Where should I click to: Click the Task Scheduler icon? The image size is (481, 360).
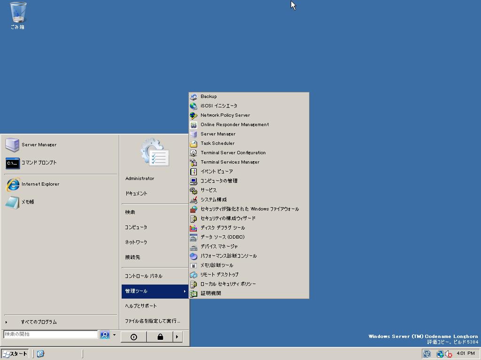pos(193,143)
